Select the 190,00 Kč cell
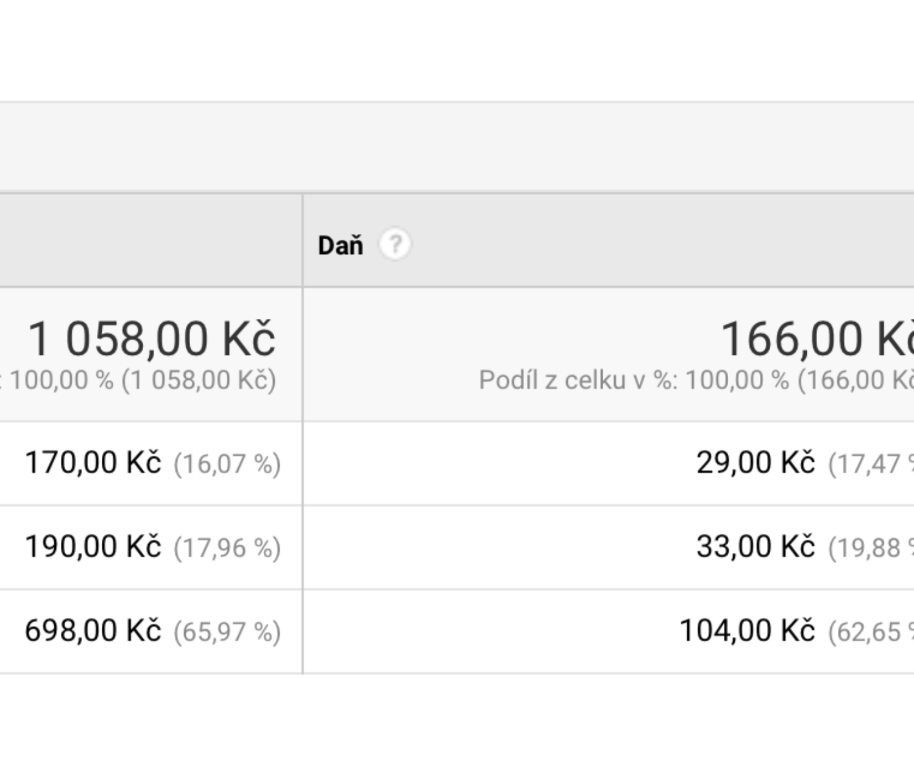 93,547
